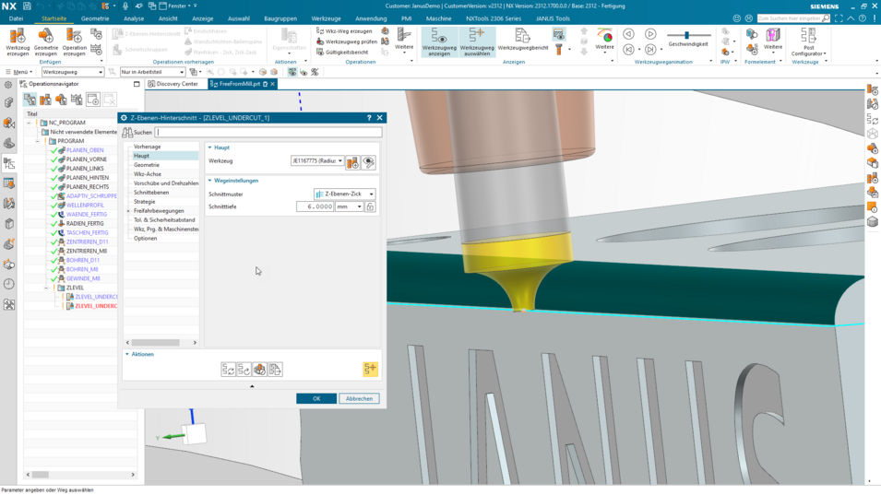Click Werkzeugweg prüfen in Operationen group
Screen dimensions: 881x495
[x=346, y=41]
